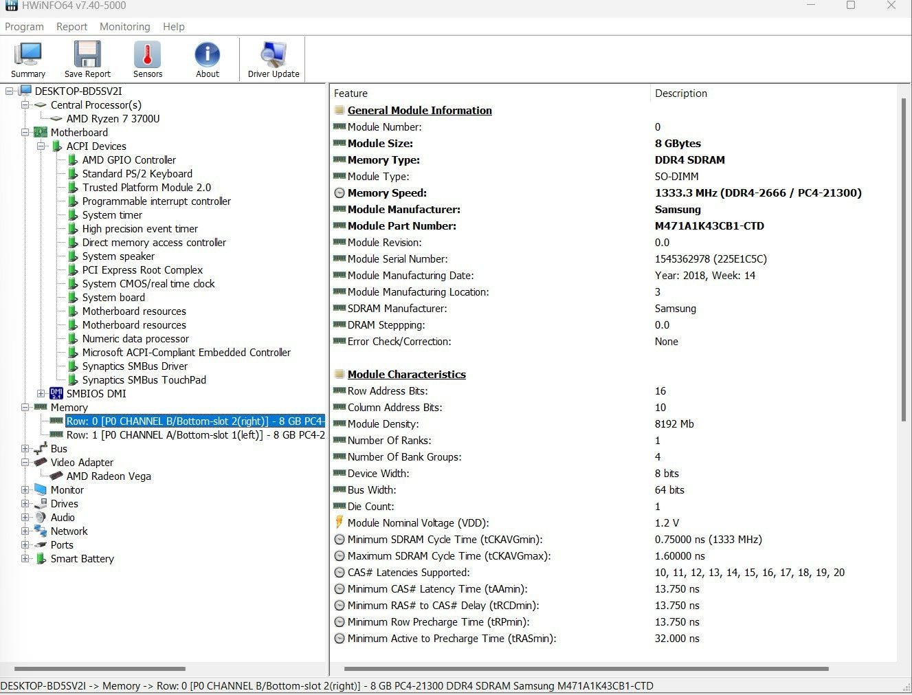Click the Monitor display icon in tree
Image resolution: width=912 pixels, height=695 pixels.
click(41, 489)
